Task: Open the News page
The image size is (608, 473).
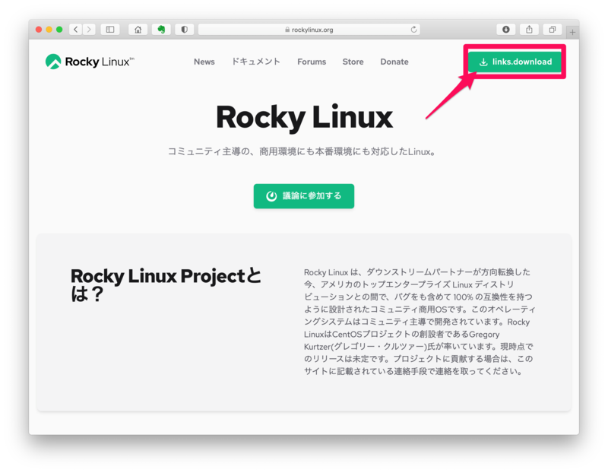Action: click(204, 62)
